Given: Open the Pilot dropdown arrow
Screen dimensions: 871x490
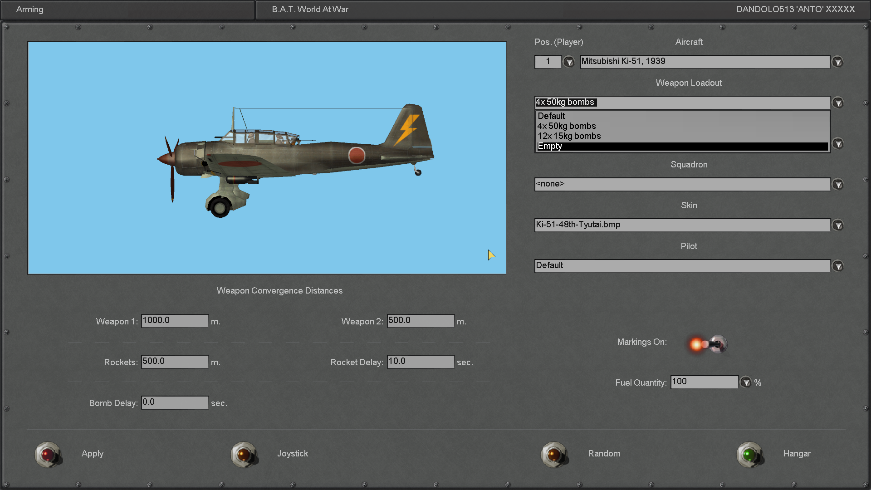Looking at the screenshot, I should 838,266.
